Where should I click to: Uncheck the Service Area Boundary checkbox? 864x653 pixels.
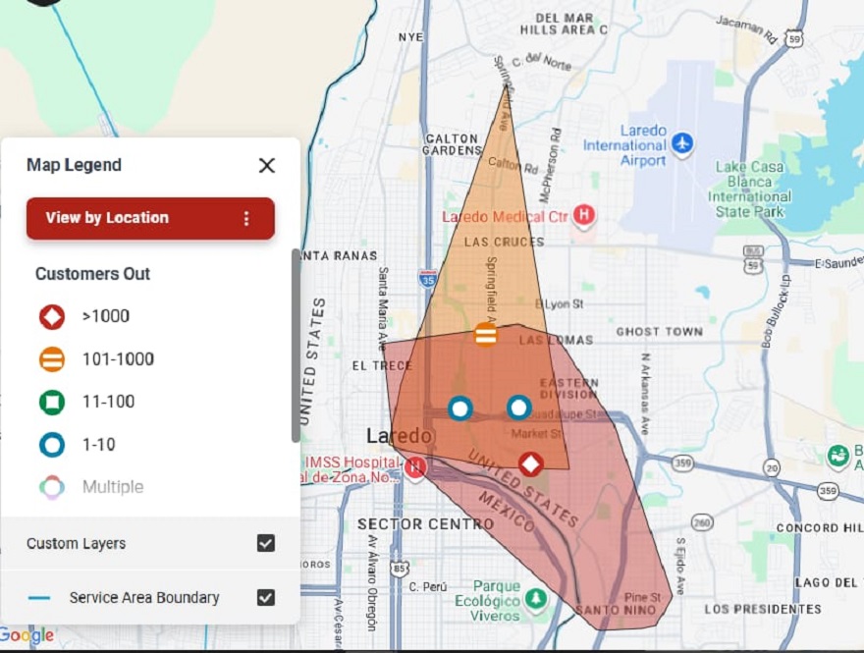[x=265, y=597]
